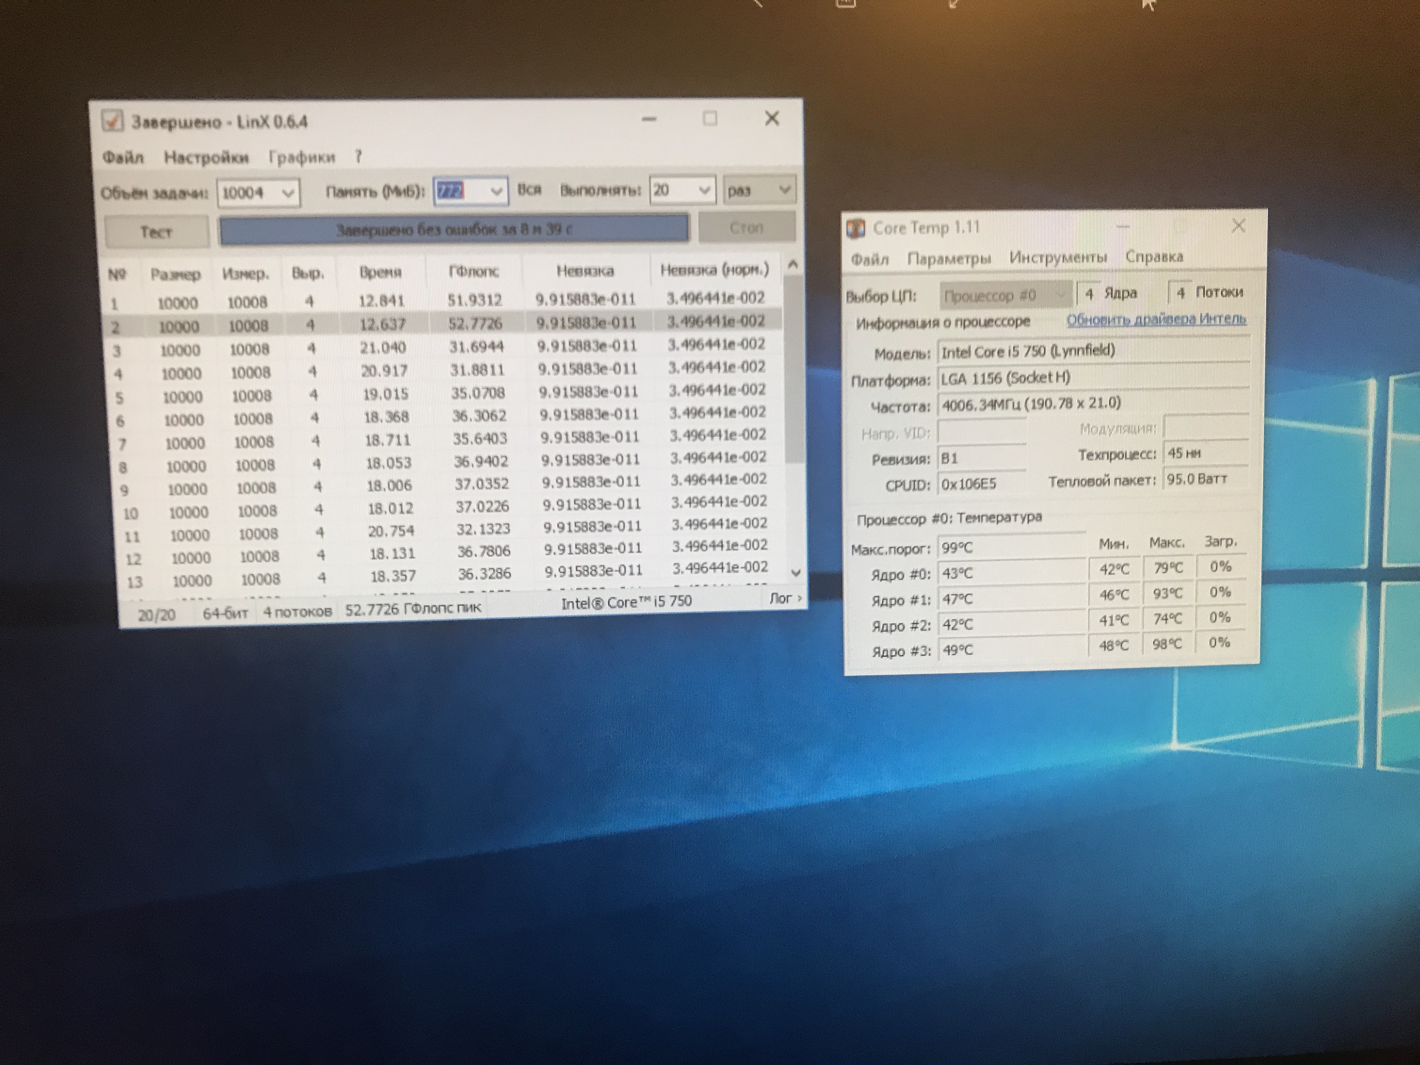This screenshot has width=1420, height=1065.
Task: Click the LinX app icon in title bar
Action: pos(112,121)
